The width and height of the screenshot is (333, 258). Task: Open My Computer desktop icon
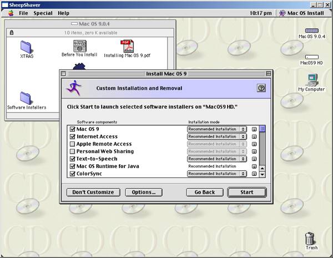click(x=311, y=79)
